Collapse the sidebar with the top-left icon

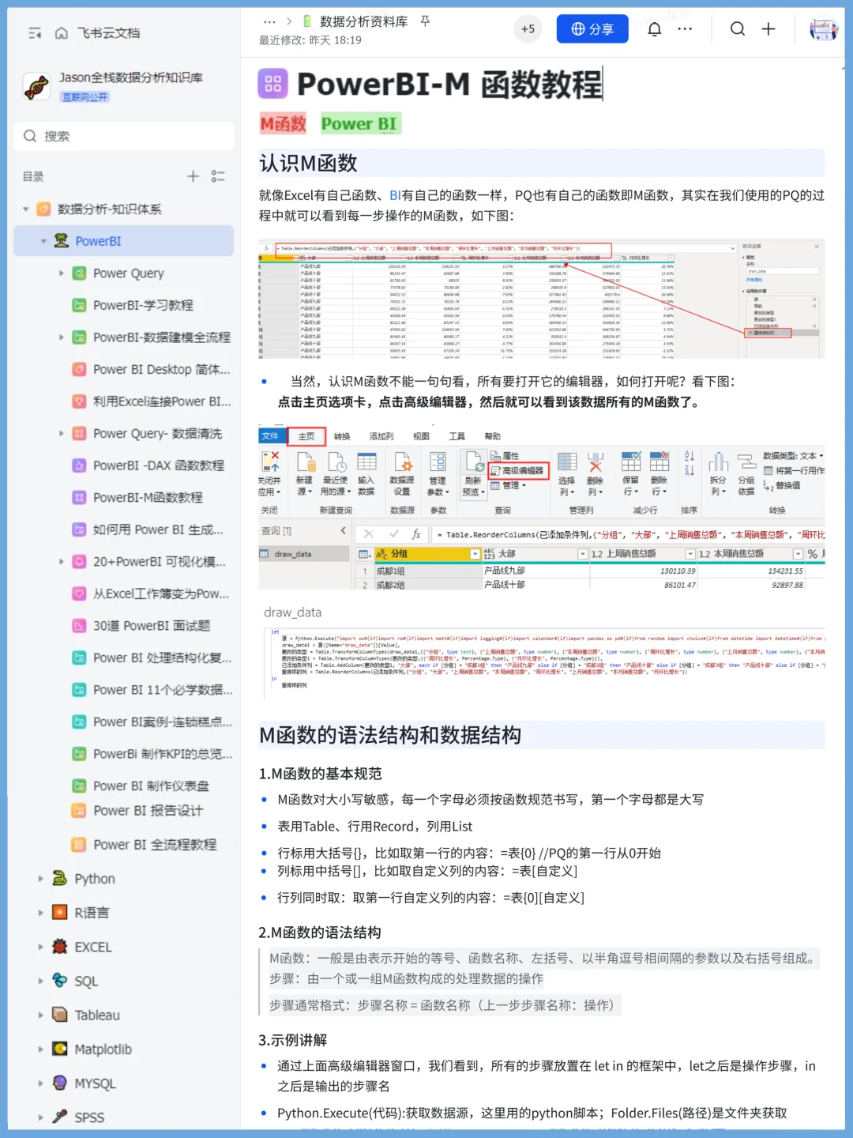click(x=35, y=33)
